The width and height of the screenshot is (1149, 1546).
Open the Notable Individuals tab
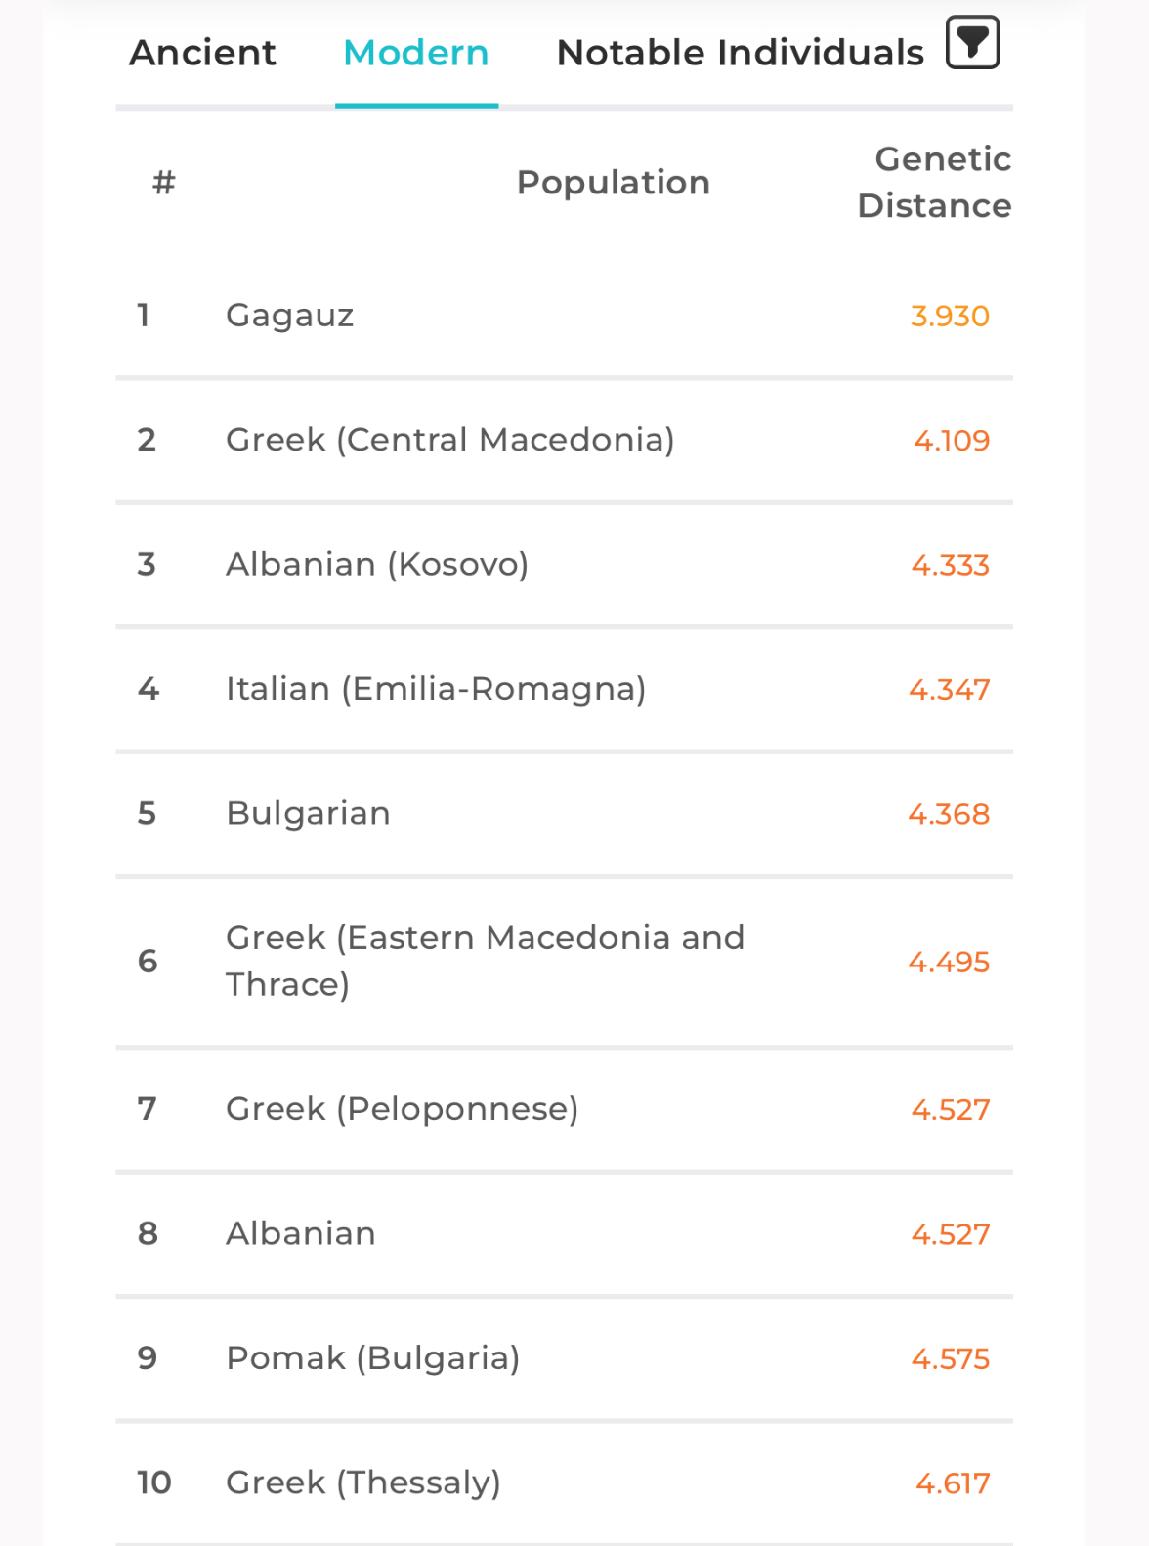[x=740, y=53]
